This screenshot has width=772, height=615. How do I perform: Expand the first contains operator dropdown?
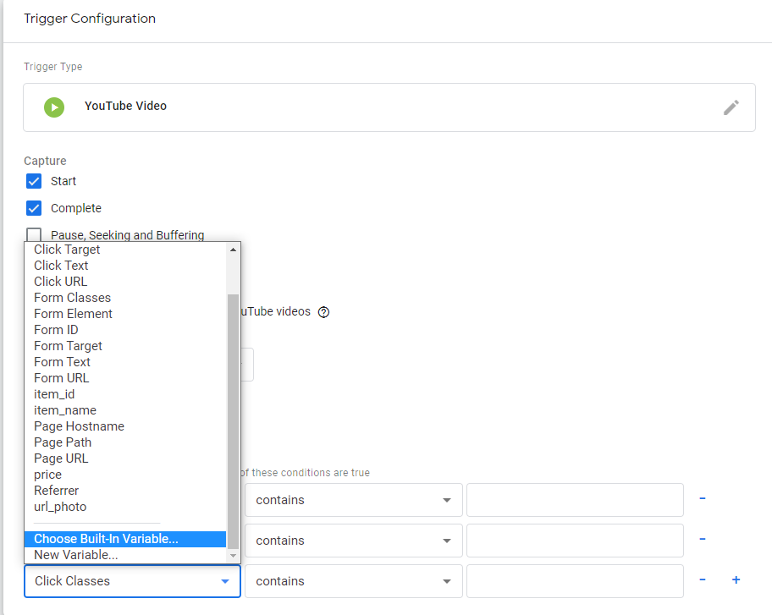pos(354,500)
